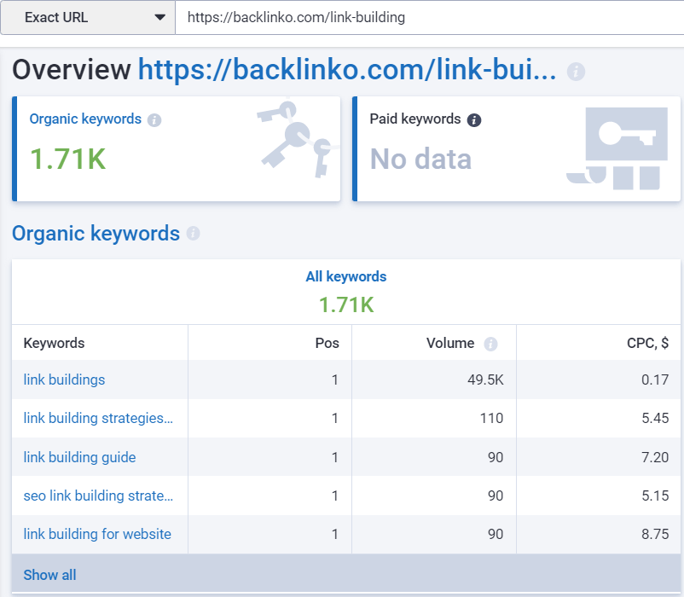Click info icon next to Paid keywords
The image size is (684, 597).
click(x=474, y=120)
